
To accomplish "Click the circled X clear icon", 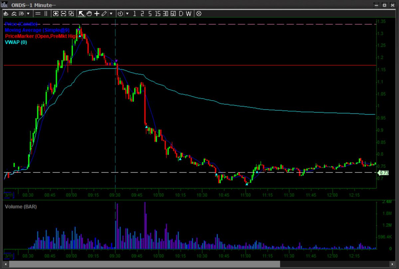I will 199,14.
